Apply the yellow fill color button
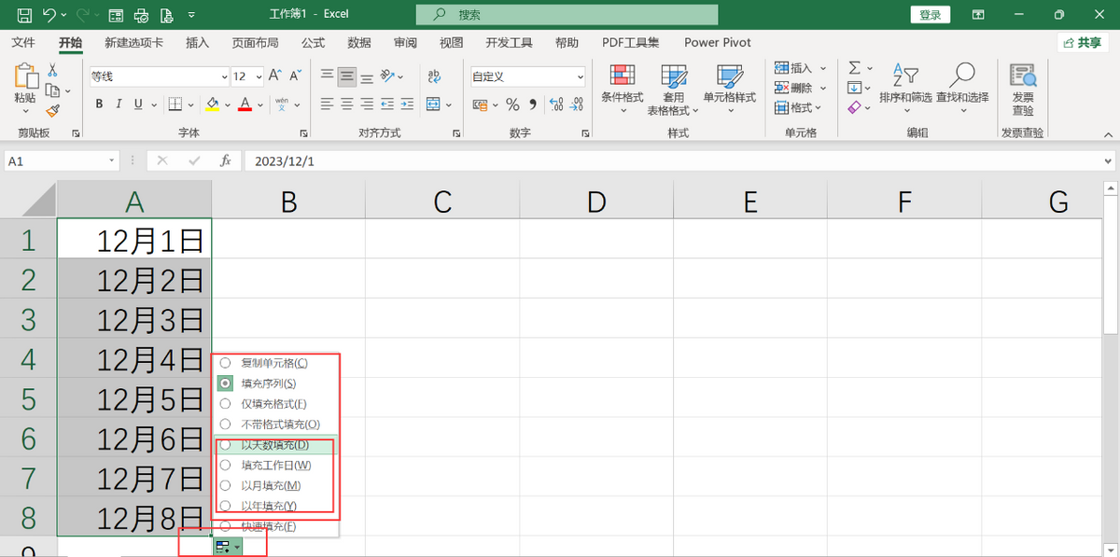Viewport: 1120px width, 557px height. tap(213, 104)
